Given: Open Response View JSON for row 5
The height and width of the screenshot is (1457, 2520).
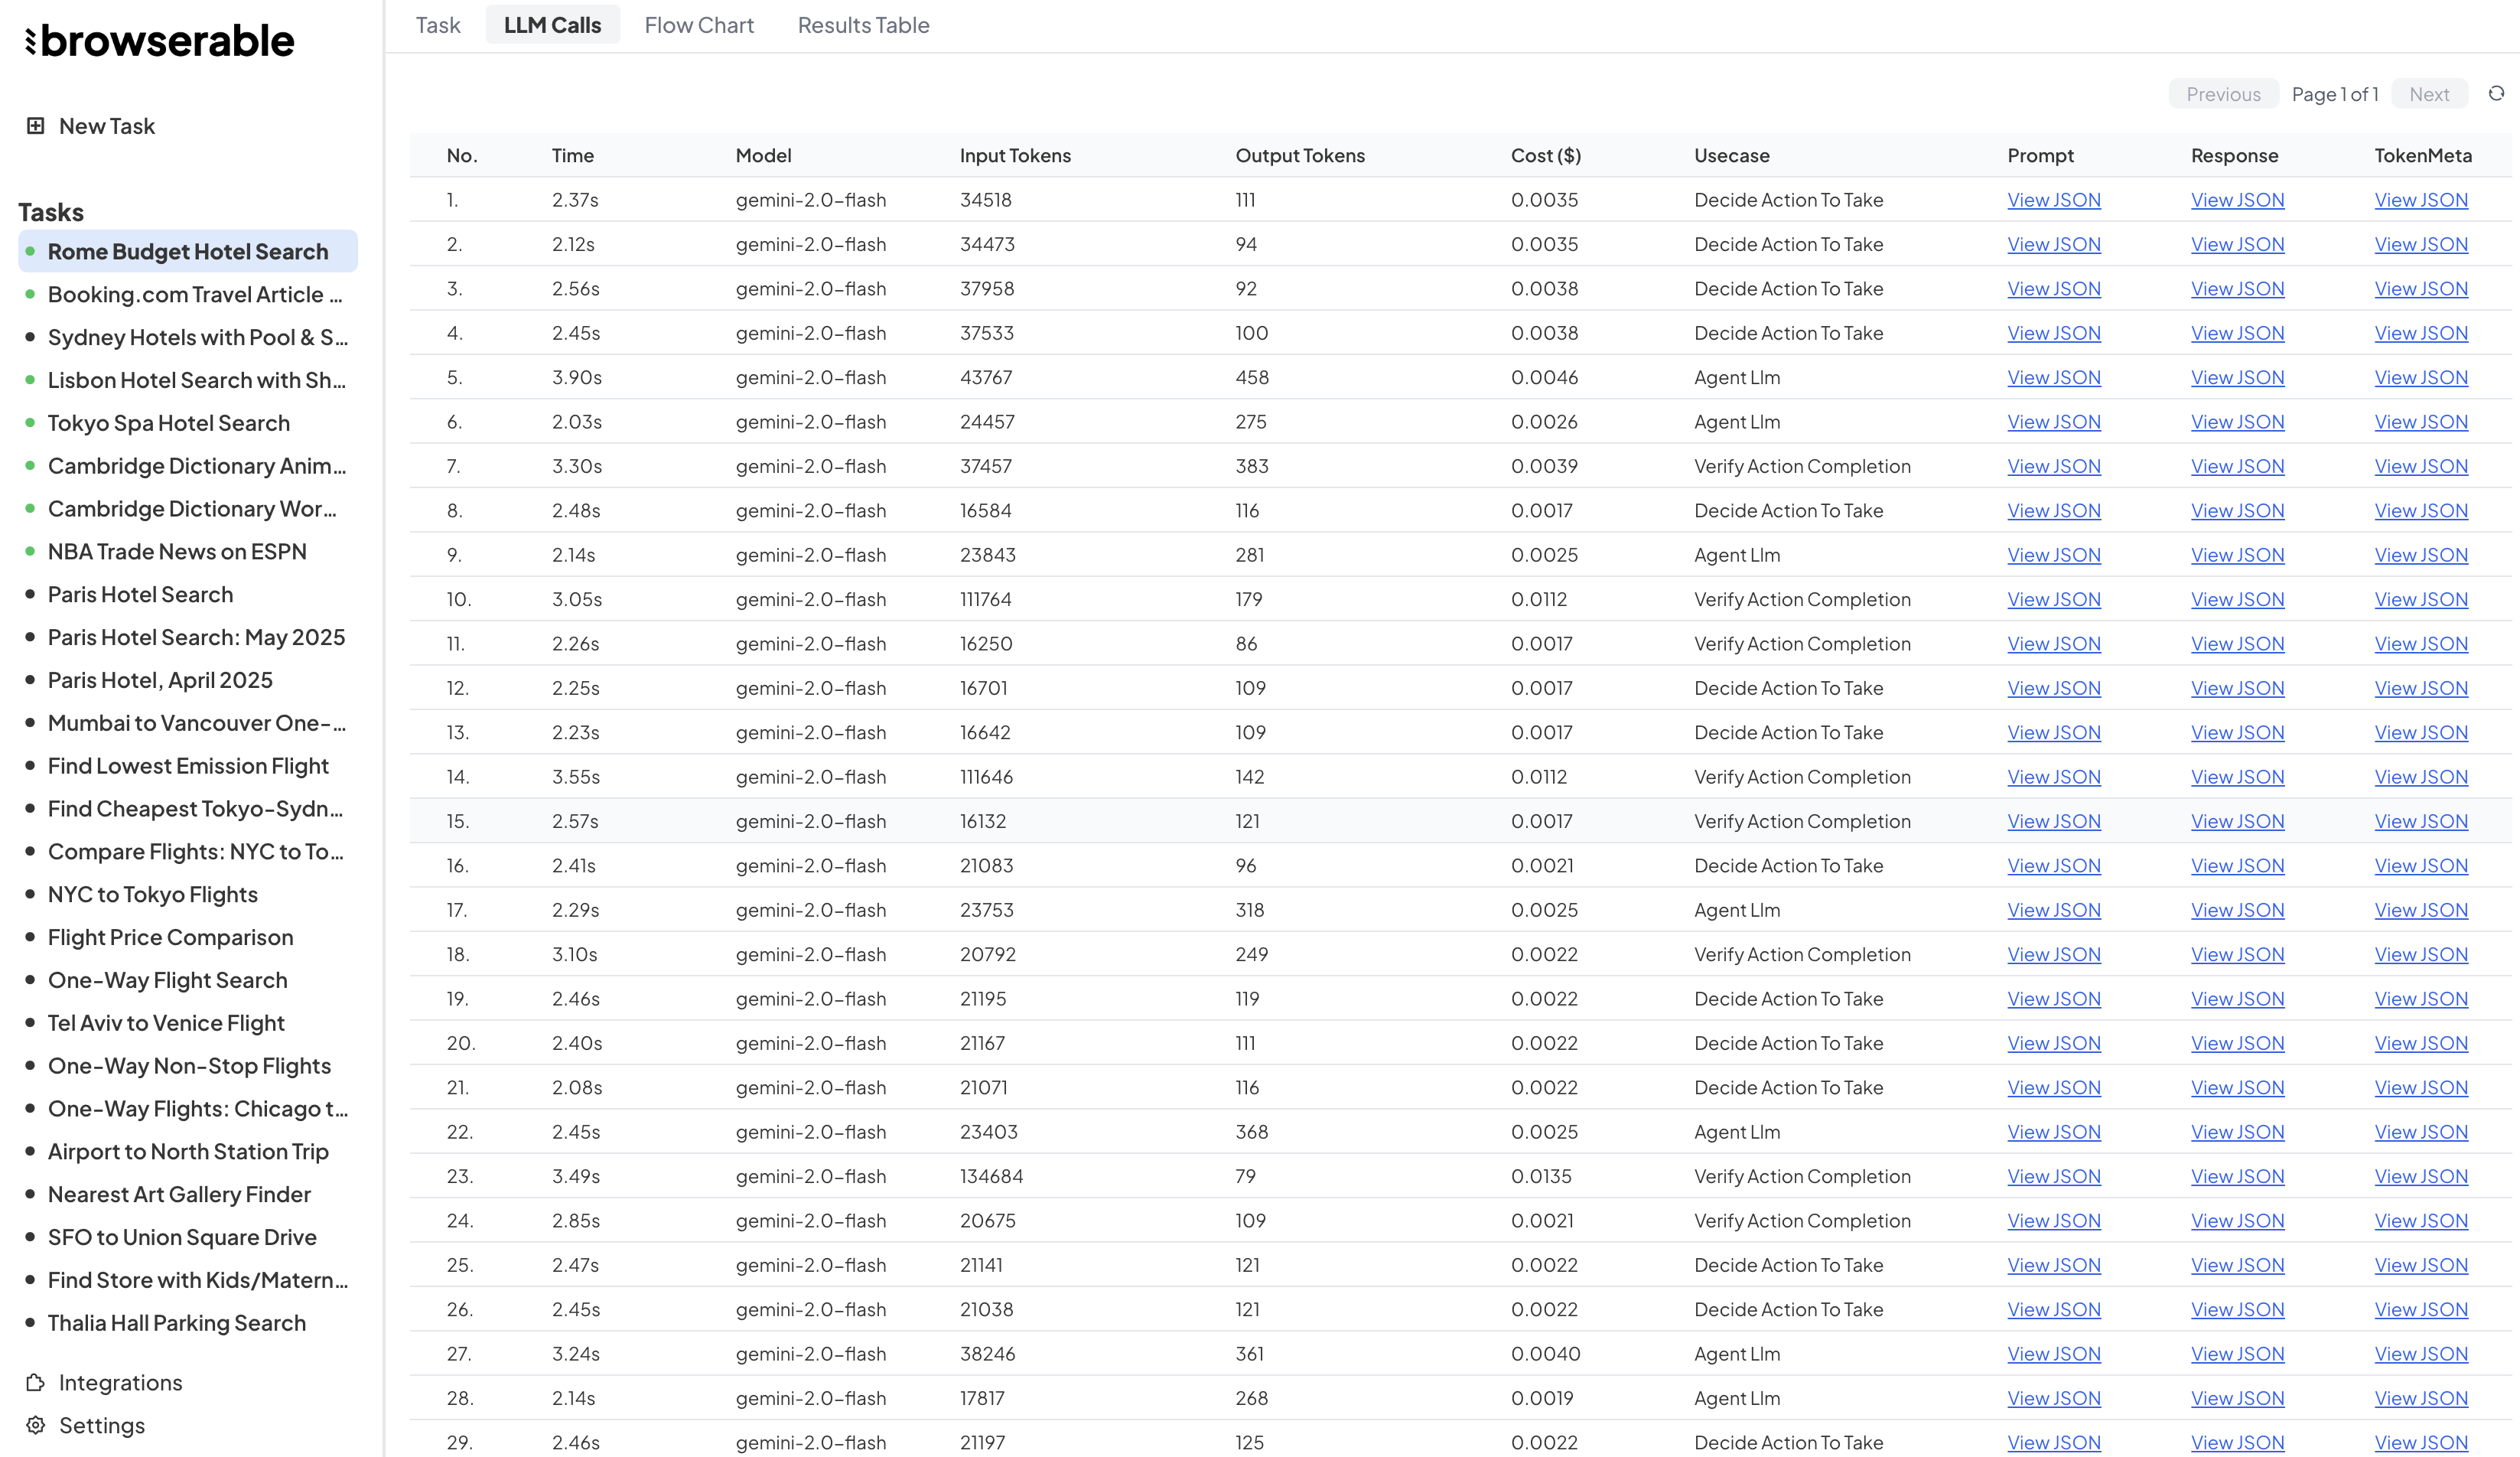Looking at the screenshot, I should 2237,377.
